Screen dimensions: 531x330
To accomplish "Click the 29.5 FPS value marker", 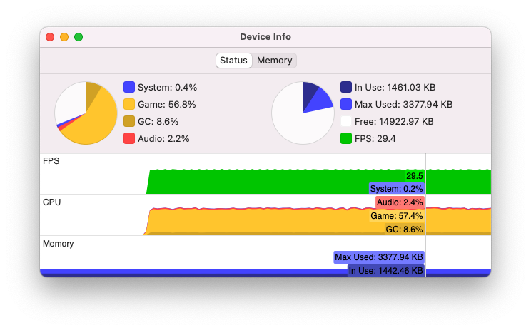I will click(415, 176).
